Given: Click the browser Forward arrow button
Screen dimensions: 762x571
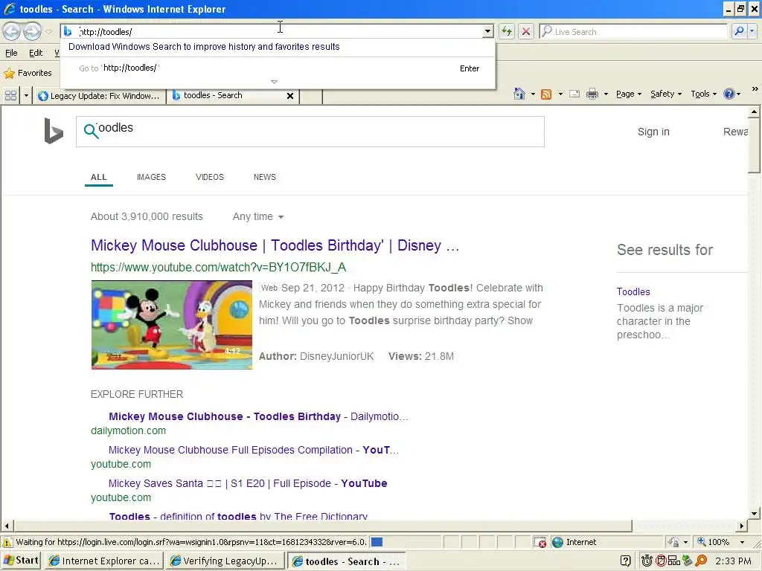Looking at the screenshot, I should [x=32, y=31].
